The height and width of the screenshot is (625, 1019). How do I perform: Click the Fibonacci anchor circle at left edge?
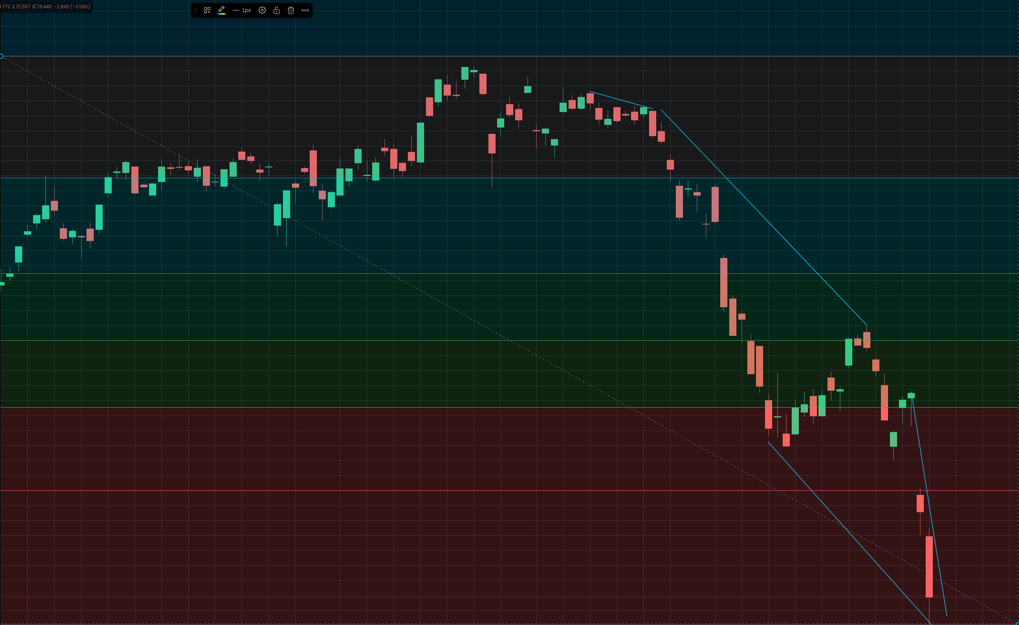(x=1, y=56)
